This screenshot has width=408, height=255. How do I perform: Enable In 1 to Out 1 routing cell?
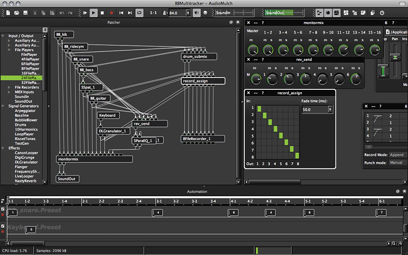tap(259, 109)
